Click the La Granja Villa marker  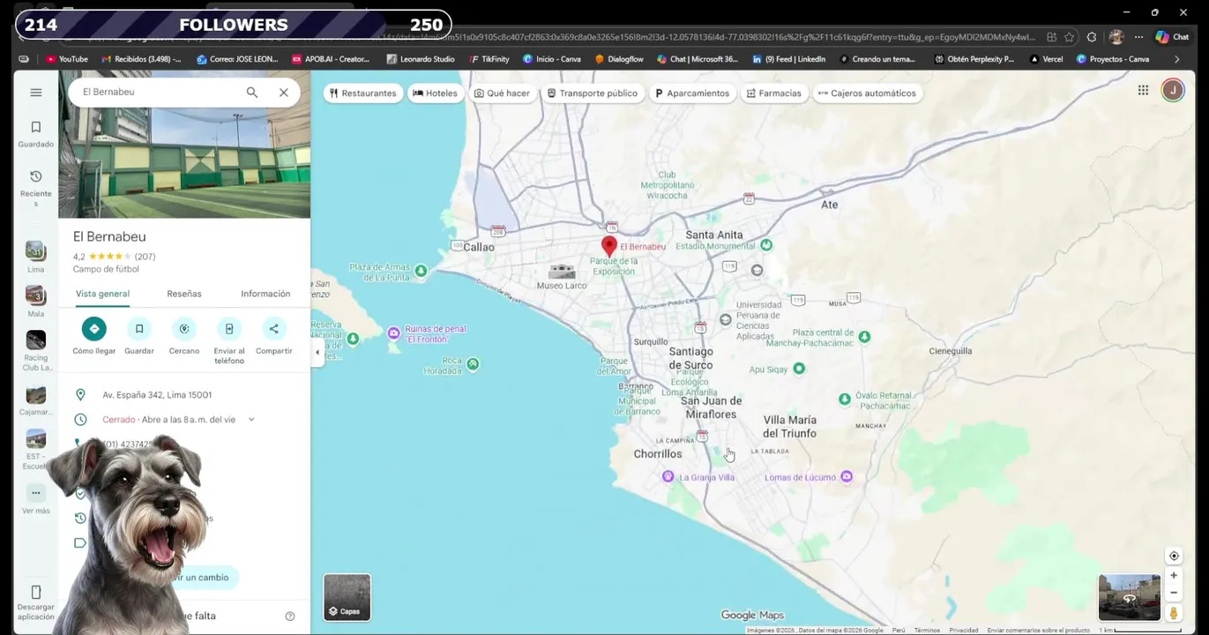tap(668, 476)
